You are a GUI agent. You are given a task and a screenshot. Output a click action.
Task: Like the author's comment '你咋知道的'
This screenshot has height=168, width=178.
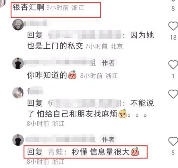pyautogui.click(x=173, y=65)
